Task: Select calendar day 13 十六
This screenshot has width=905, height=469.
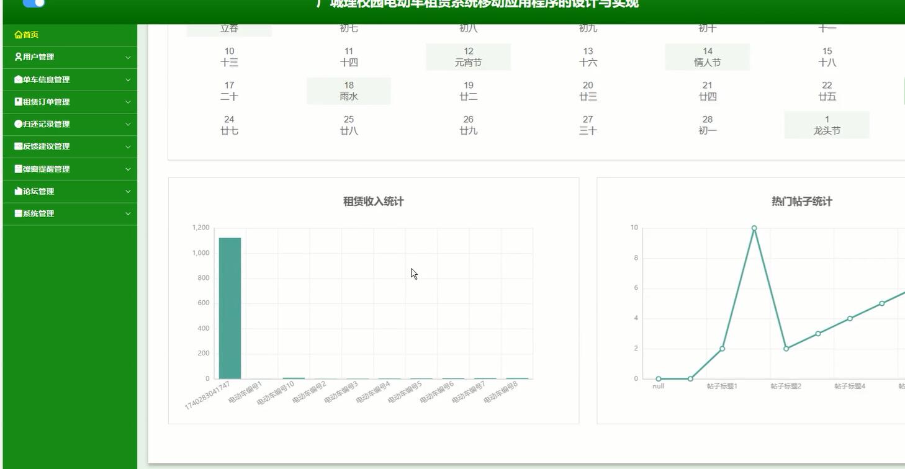Action: [x=588, y=57]
